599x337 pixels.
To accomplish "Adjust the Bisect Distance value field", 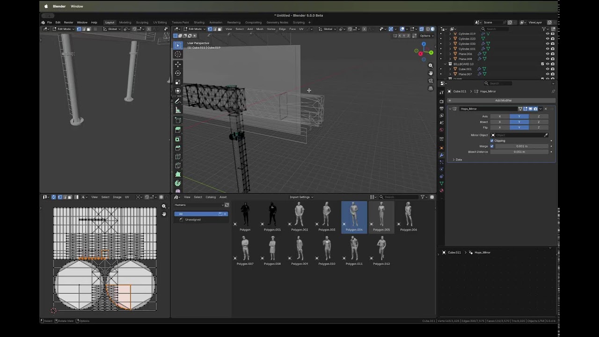I will click(519, 152).
